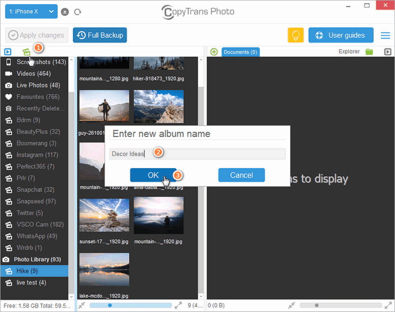The height and width of the screenshot is (312, 395).
Task: Open User guides
Action: pos(341,35)
